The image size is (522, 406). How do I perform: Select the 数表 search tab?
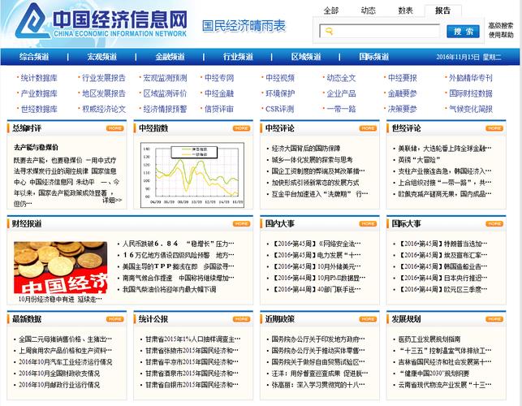405,11
